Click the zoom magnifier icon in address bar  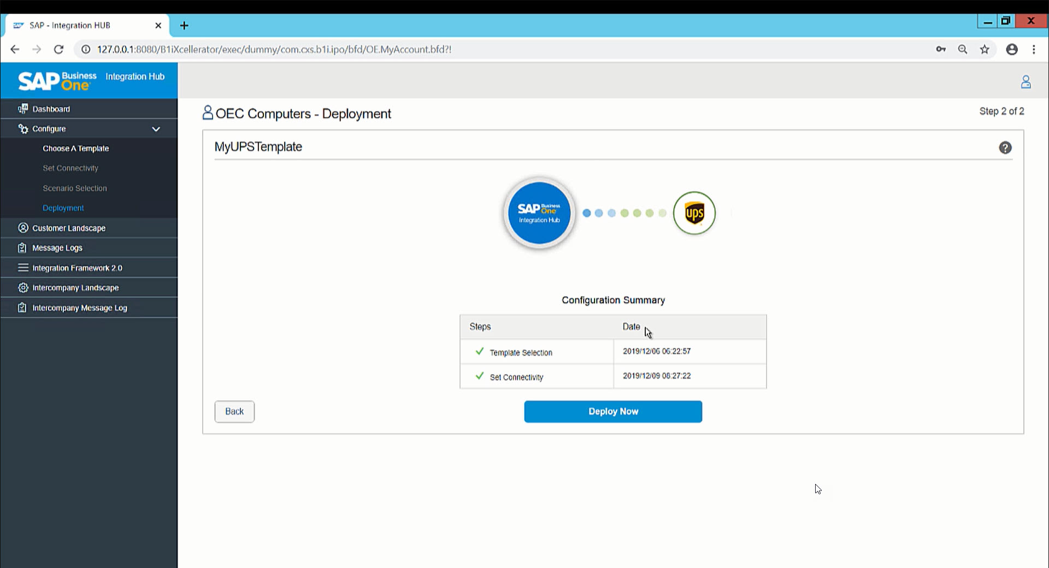tap(963, 49)
